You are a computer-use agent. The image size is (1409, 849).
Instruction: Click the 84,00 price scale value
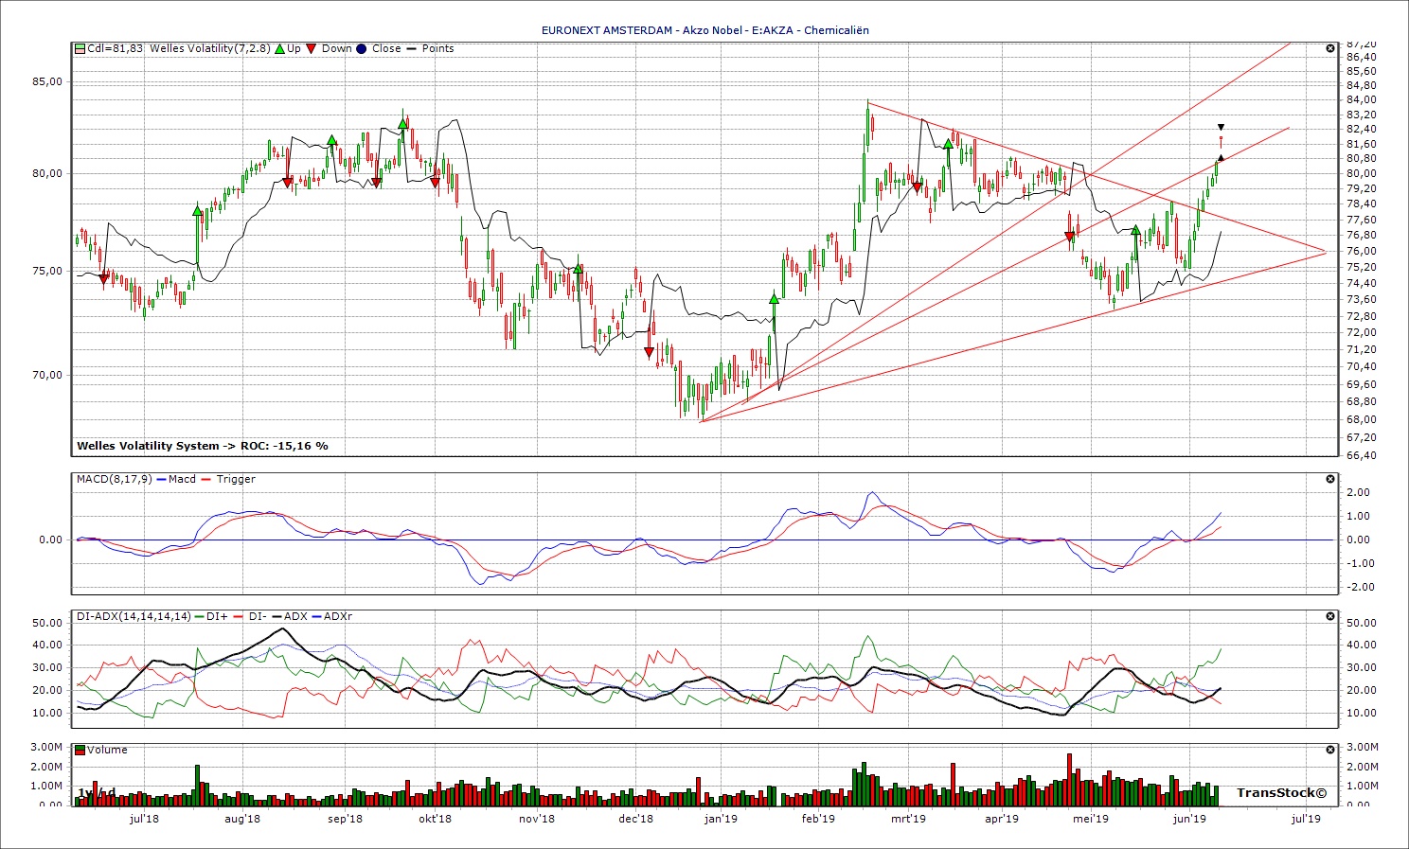(x=1361, y=99)
